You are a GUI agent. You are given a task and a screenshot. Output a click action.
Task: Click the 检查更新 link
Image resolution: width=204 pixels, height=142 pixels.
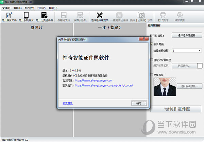[68, 103]
